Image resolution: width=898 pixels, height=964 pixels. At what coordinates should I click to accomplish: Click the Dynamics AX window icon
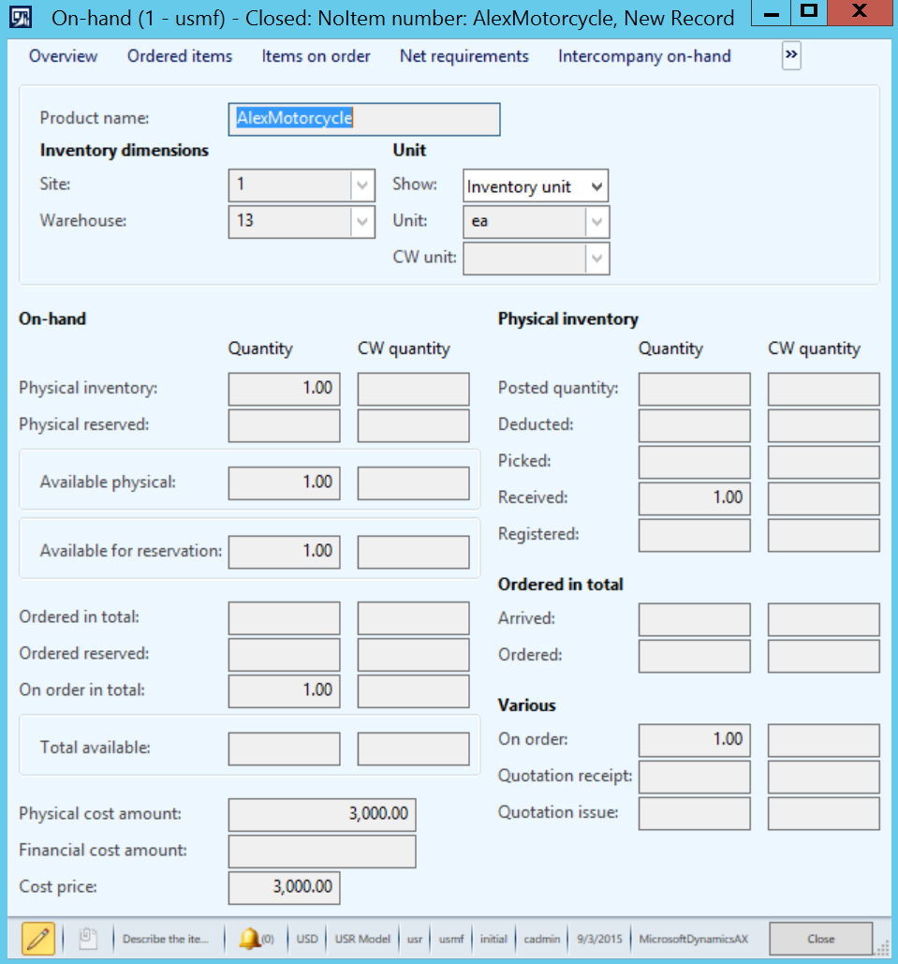tap(21, 17)
